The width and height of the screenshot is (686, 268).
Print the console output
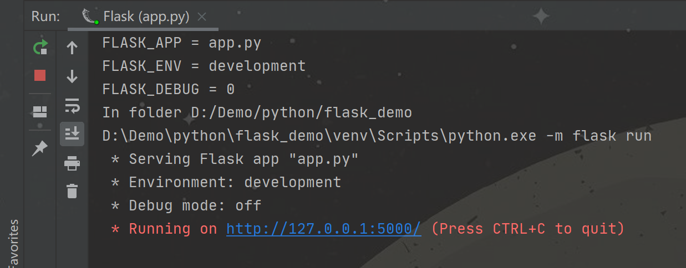coord(72,163)
